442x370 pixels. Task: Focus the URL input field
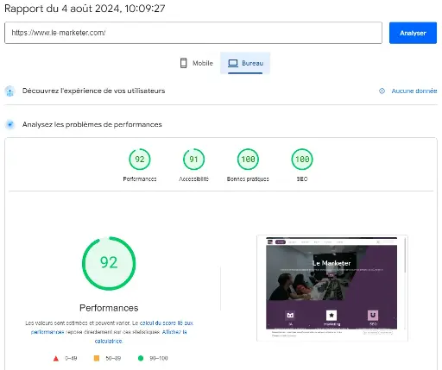click(x=193, y=33)
